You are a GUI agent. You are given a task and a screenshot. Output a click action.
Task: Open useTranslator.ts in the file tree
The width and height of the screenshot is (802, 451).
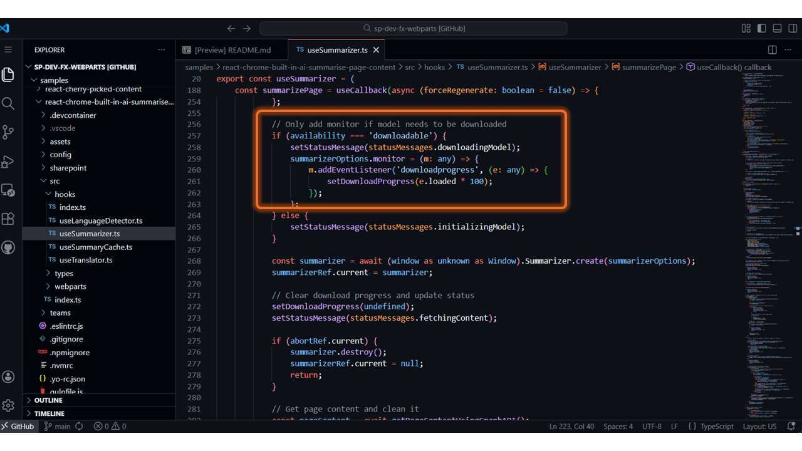pos(86,260)
